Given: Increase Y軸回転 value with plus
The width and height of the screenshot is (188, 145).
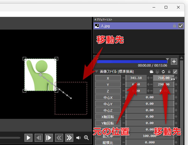Looking at the screenshot, I should pyautogui.click(x=176, y=123).
